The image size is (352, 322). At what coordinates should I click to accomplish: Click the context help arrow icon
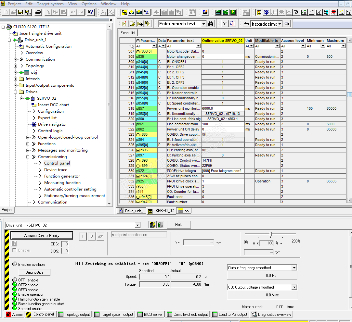[91, 12]
